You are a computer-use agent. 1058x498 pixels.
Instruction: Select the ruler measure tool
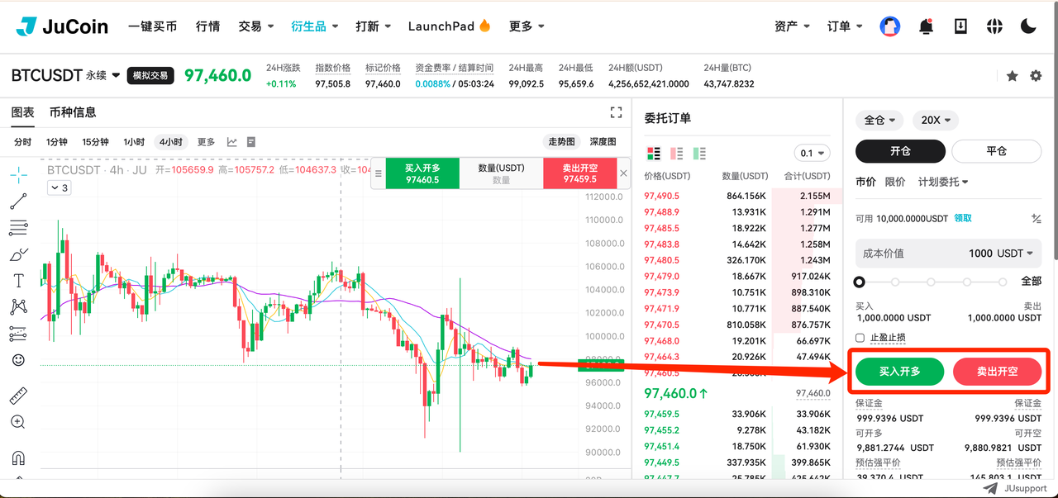click(x=18, y=396)
